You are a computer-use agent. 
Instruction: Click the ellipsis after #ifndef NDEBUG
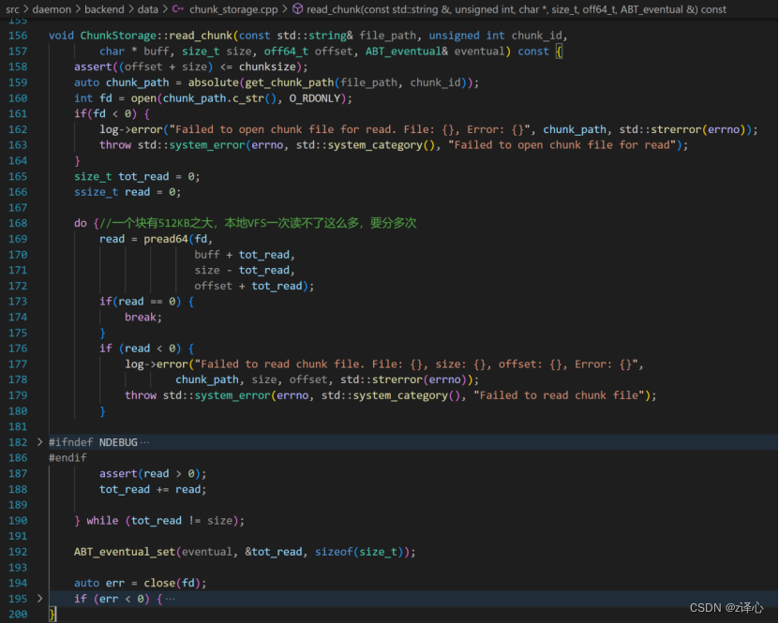pos(144,442)
